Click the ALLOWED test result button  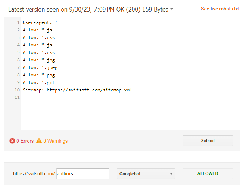coord(208,173)
